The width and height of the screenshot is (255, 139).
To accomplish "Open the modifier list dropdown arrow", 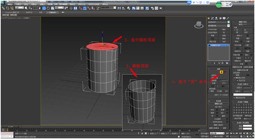I will click(x=228, y=26).
